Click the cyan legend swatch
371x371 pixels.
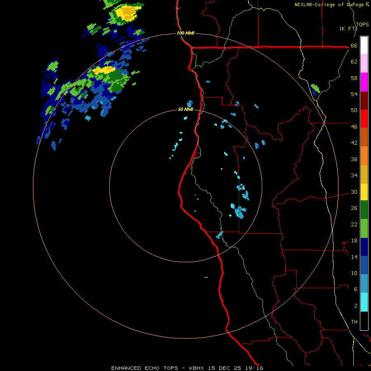coord(364,303)
